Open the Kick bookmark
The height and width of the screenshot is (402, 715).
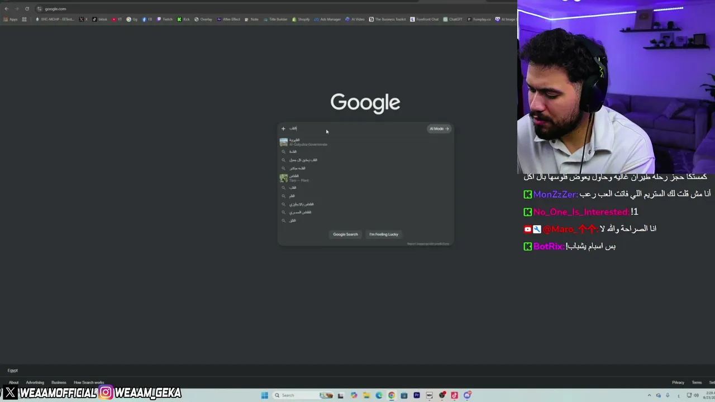(x=184, y=20)
